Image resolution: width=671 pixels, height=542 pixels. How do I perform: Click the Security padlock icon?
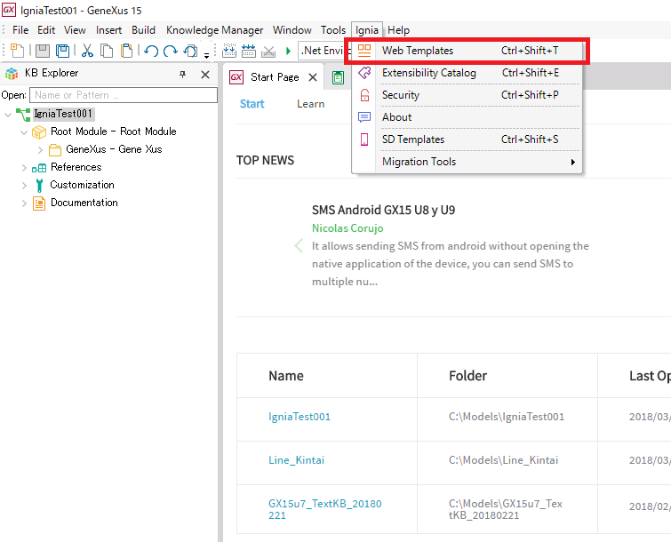pos(364,95)
